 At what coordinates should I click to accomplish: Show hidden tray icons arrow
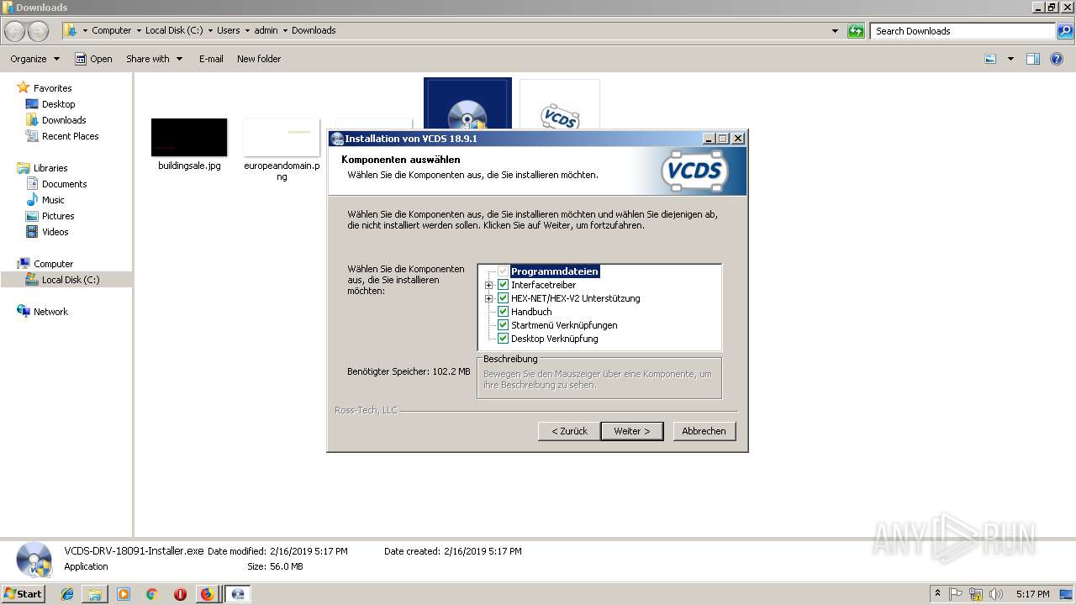coord(937,594)
